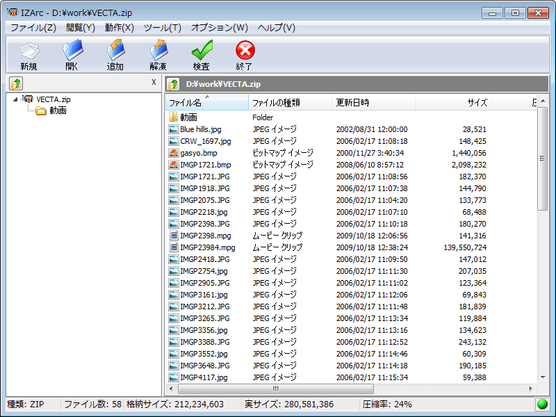Image resolution: width=556 pixels, height=417 pixels.
Task: Click the horizontal scrollbar left arrow
Action: coord(171,389)
